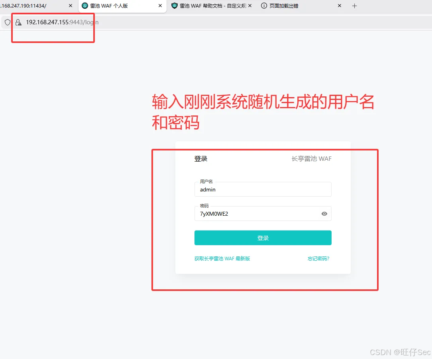Close the 页面加载出错 tab
432x359 pixels.
pos(340,6)
